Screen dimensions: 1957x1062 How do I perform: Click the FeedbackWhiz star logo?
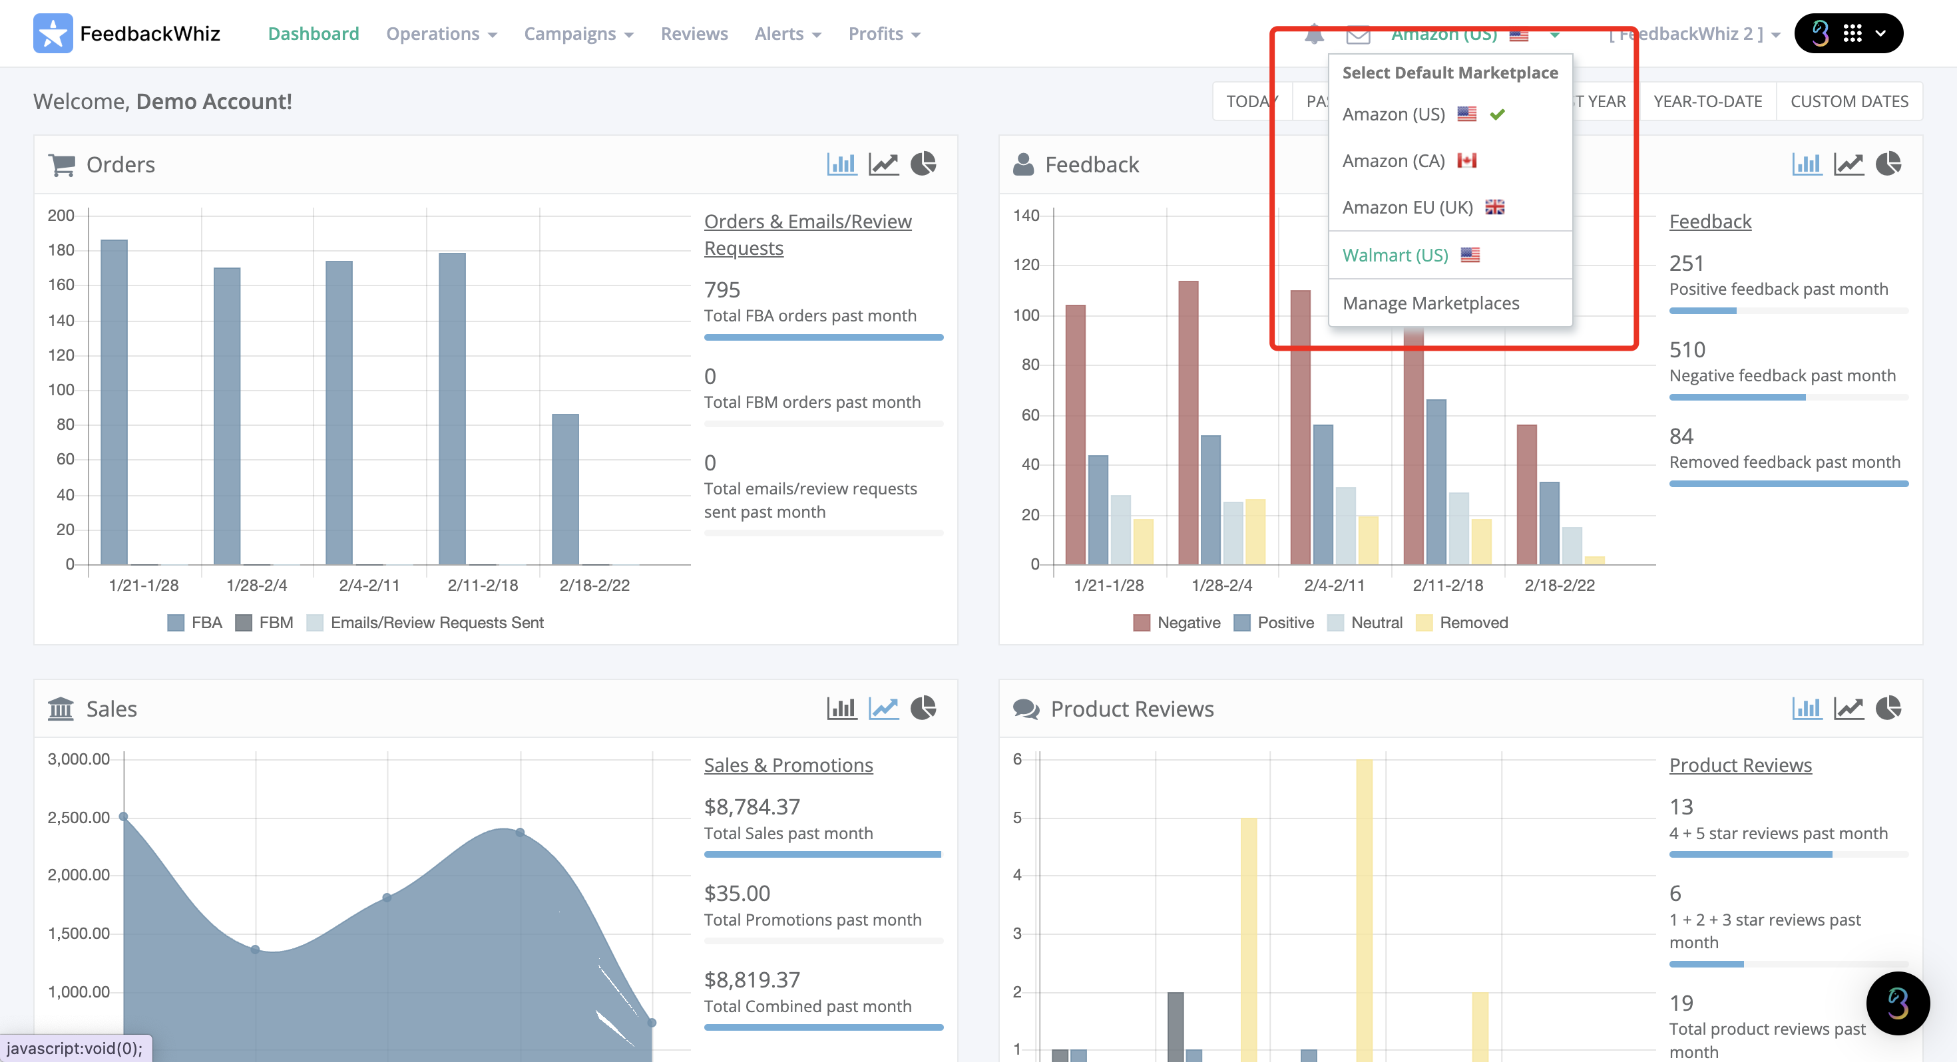[53, 33]
